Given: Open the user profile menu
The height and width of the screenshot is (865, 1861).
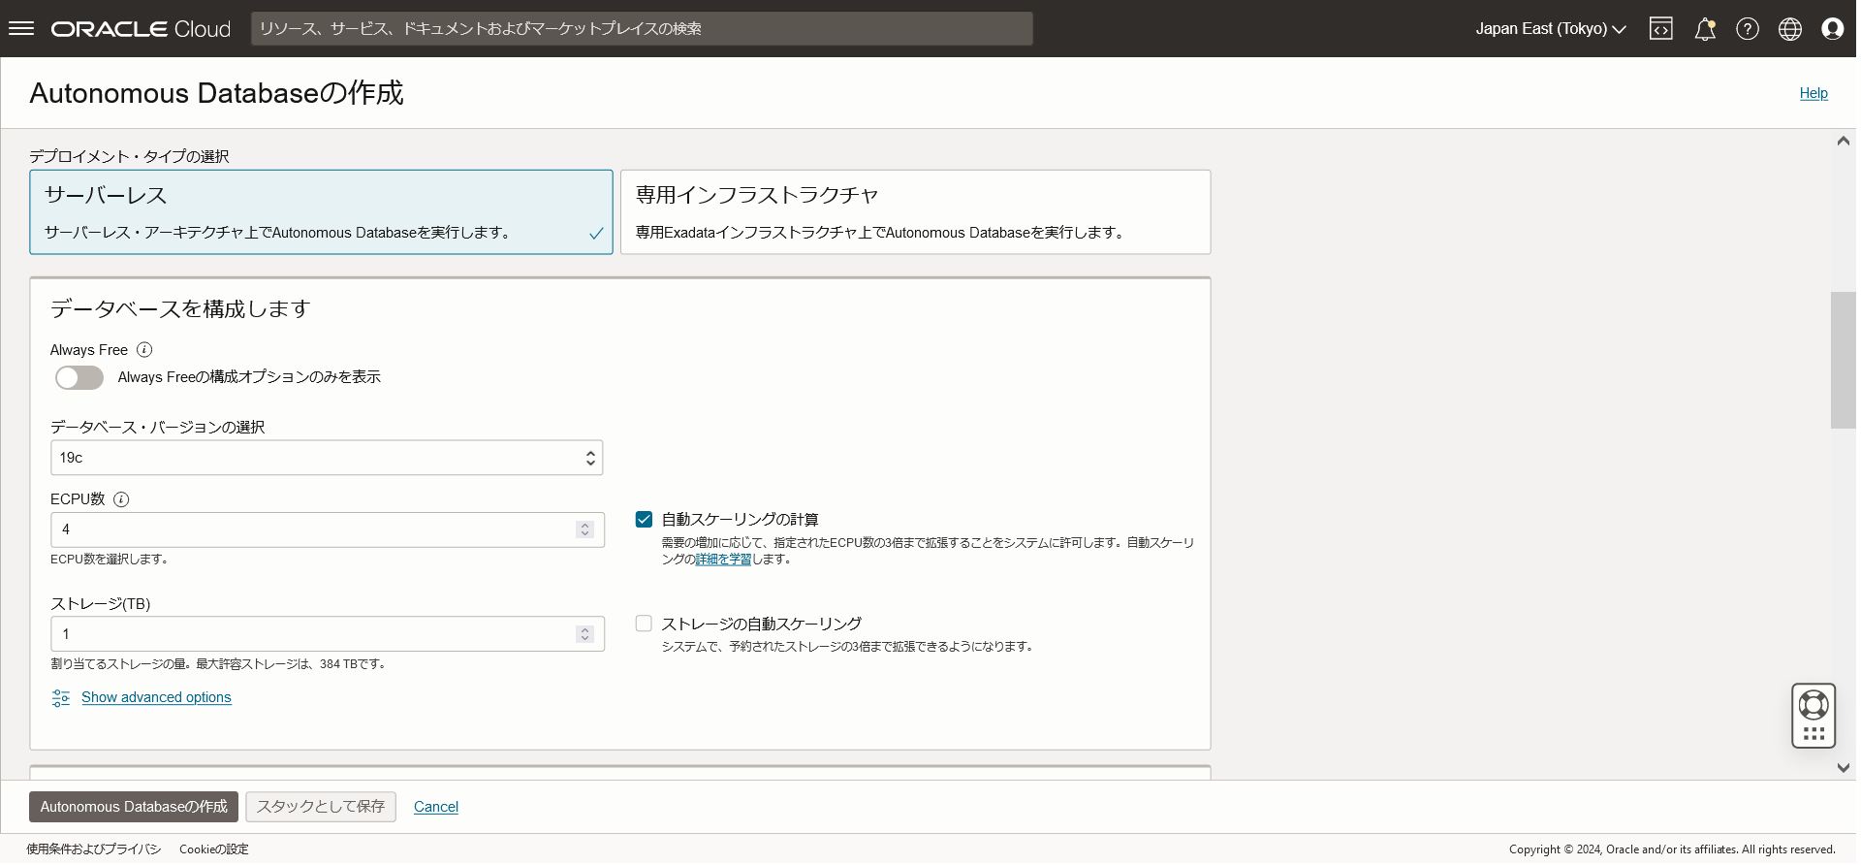Looking at the screenshot, I should [x=1833, y=29].
